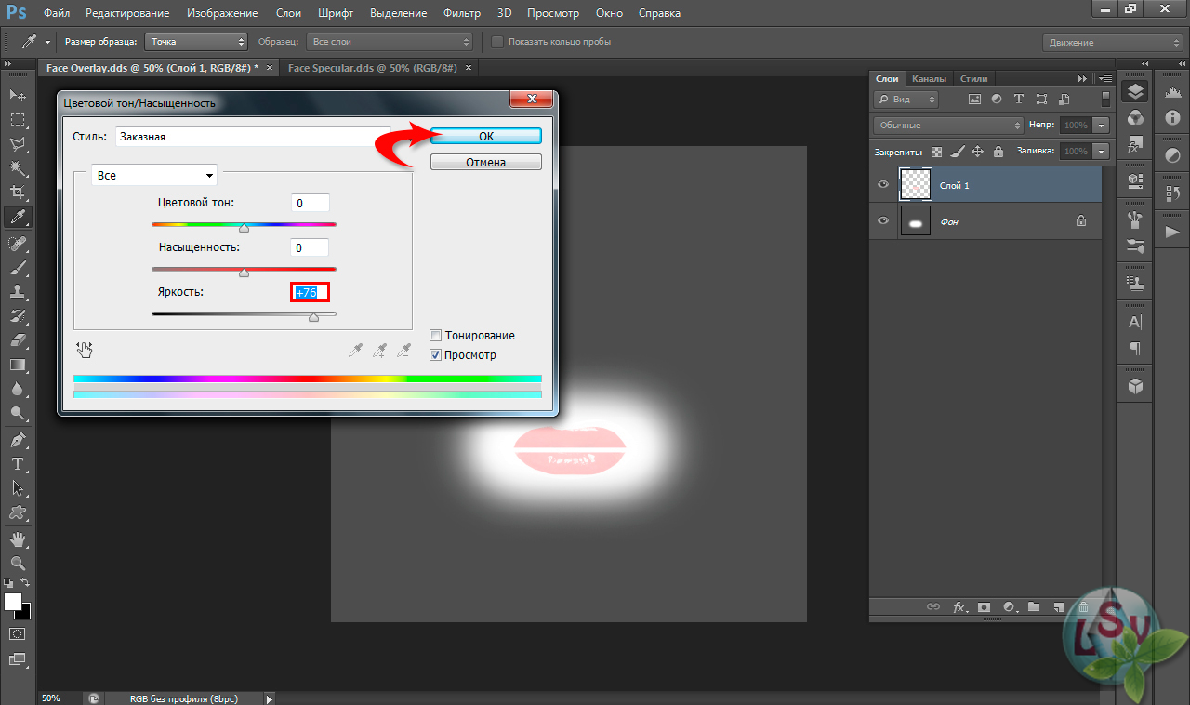Open the 3D panel cube icon

tap(1135, 385)
